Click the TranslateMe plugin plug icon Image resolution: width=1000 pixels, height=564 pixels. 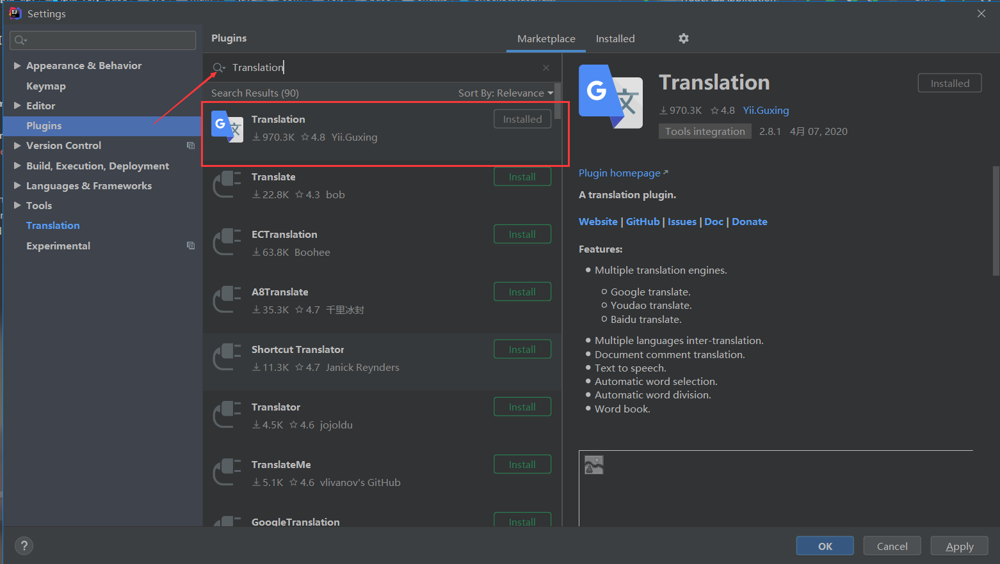pos(227,472)
